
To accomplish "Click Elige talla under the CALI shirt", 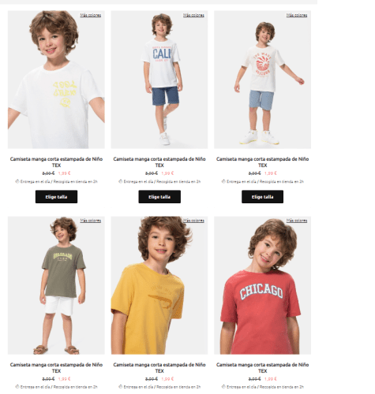I will (x=159, y=197).
